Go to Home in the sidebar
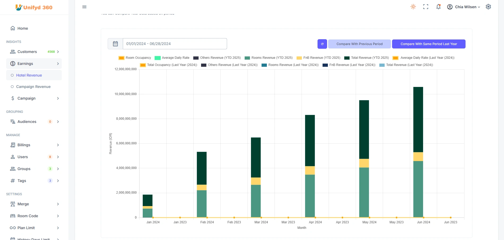 (x=34, y=28)
